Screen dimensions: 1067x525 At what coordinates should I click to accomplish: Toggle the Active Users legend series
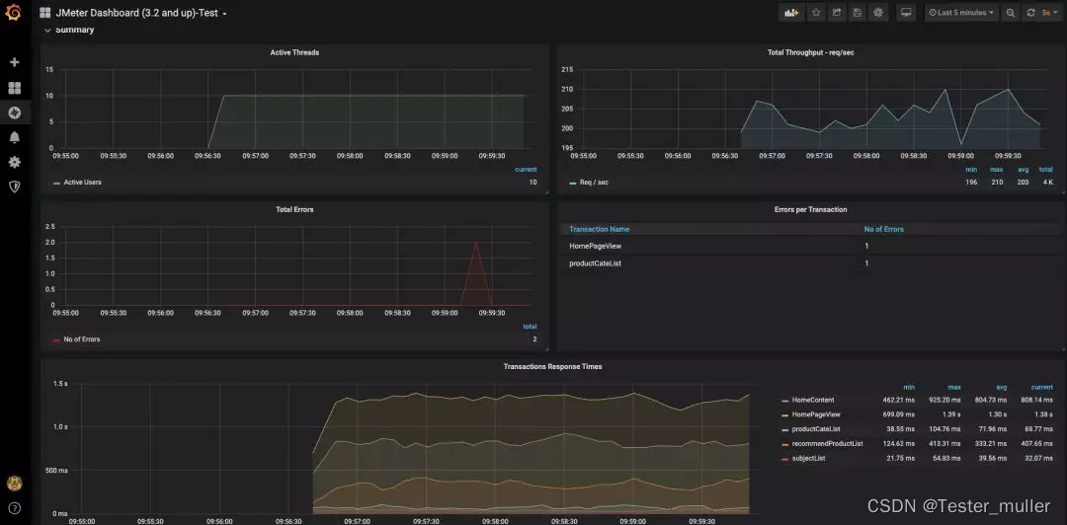pyautogui.click(x=82, y=183)
